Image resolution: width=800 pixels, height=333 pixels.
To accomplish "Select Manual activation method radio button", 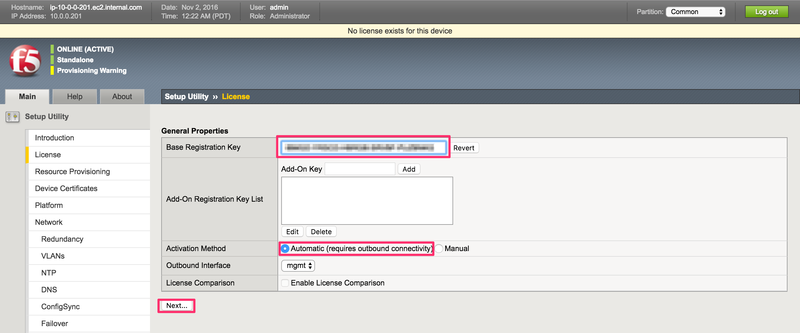I will pos(439,249).
